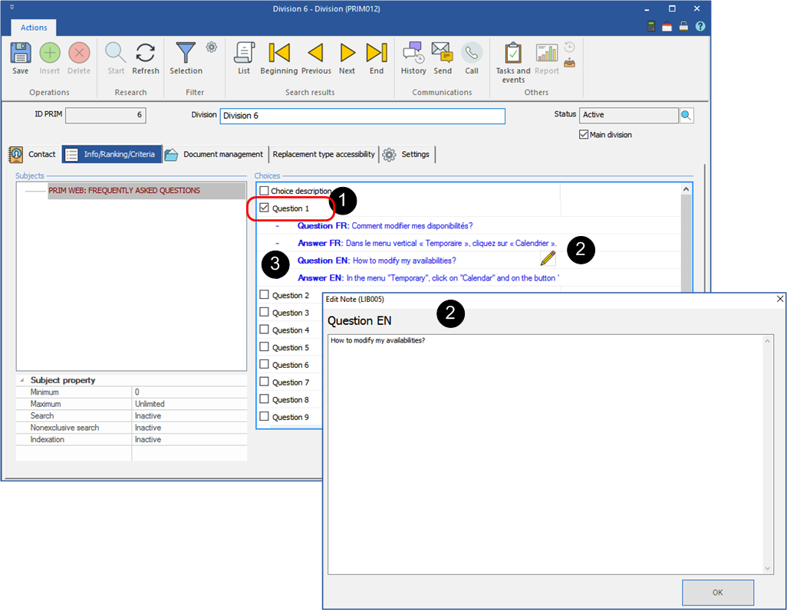The width and height of the screenshot is (787, 610).
Task: Check Question 9 checkbox
Action: pyautogui.click(x=264, y=416)
